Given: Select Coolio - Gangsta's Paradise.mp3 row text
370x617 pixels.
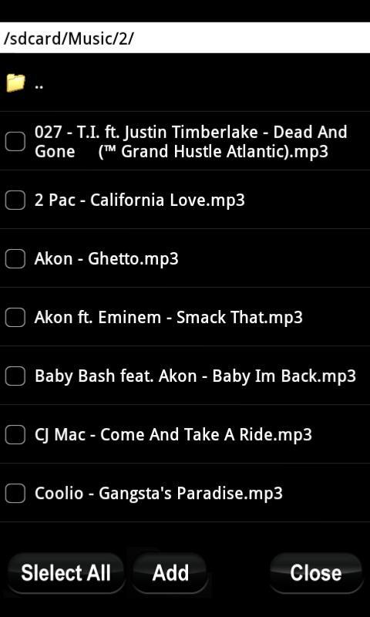Looking at the screenshot, I should (159, 494).
